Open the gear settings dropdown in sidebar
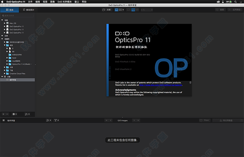Image resolution: width=244 pixels, height=157 pixels. coord(15,114)
